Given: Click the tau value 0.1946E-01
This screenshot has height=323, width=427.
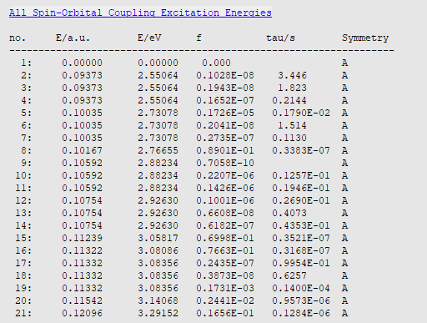Looking at the screenshot, I should click(x=301, y=188).
